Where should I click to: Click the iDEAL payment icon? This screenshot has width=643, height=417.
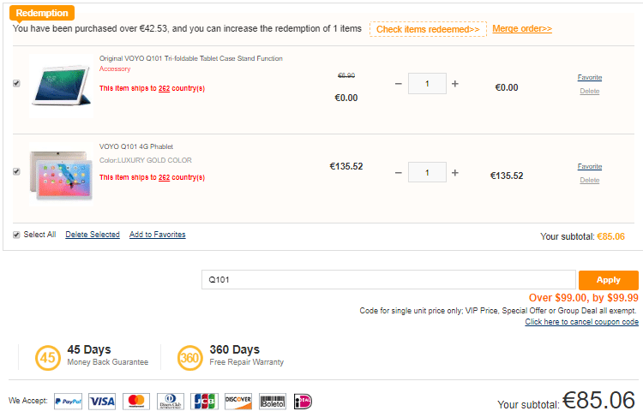(x=303, y=401)
